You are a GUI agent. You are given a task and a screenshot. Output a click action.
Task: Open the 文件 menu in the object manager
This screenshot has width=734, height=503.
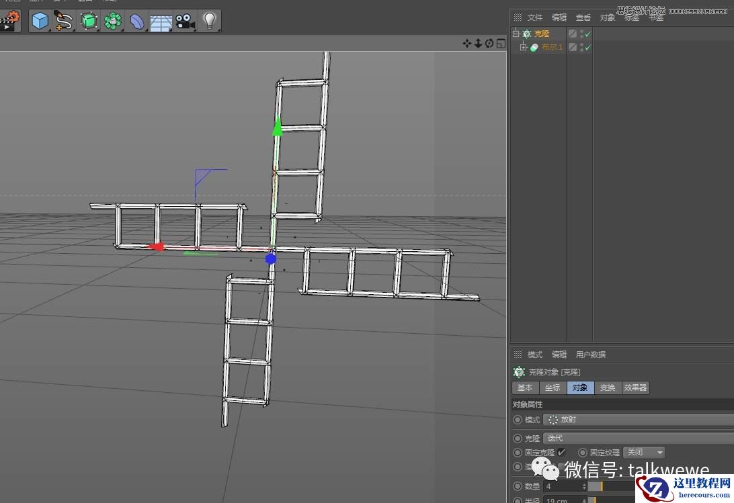coord(536,17)
